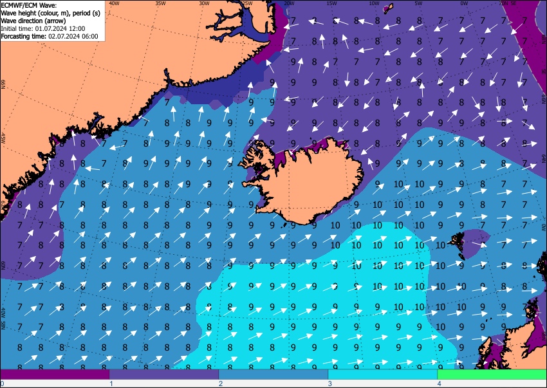Screen dimensions: 547x388
Task: Click the violet 1–2 m colour bar segment
Action: coord(164,374)
